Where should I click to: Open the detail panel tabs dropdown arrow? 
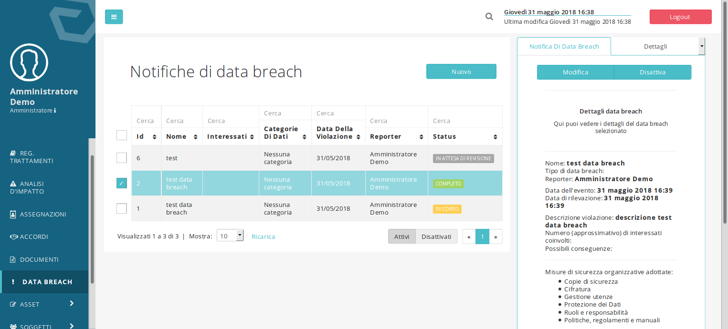[x=701, y=46]
